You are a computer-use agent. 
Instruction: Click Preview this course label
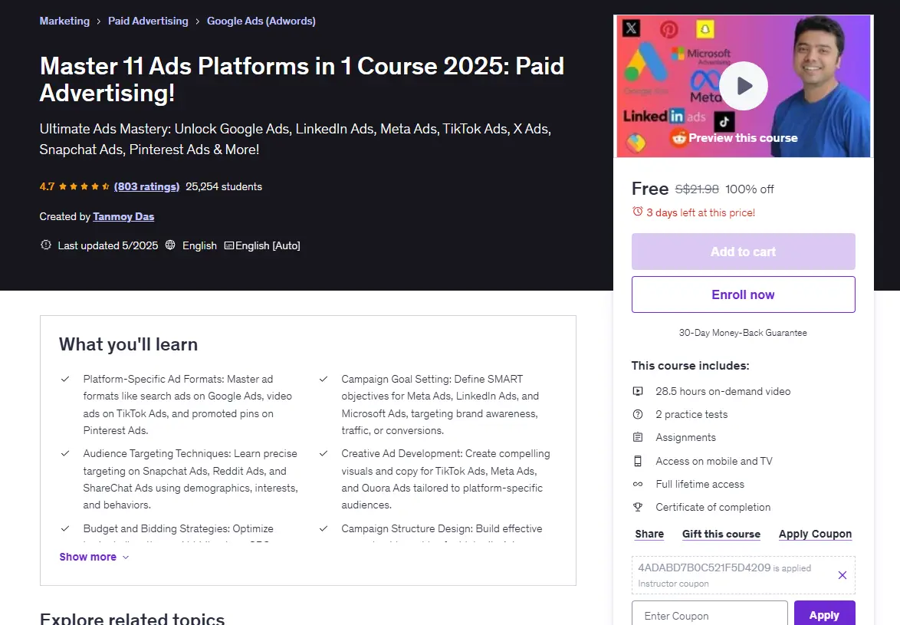(743, 138)
